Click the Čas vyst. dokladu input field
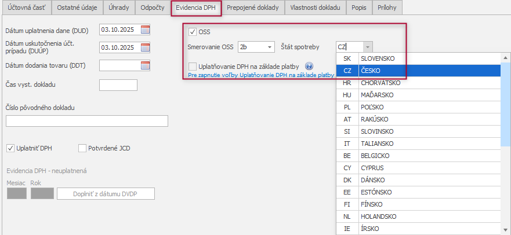 coord(118,85)
